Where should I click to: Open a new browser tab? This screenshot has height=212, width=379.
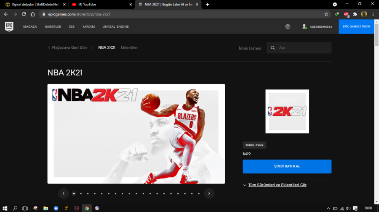click(x=207, y=4)
